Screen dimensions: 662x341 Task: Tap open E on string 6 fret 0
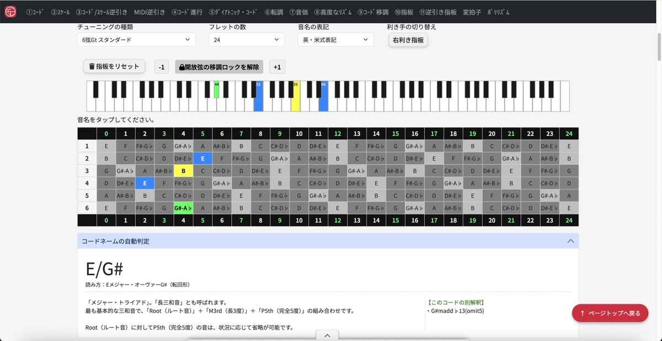click(x=106, y=208)
